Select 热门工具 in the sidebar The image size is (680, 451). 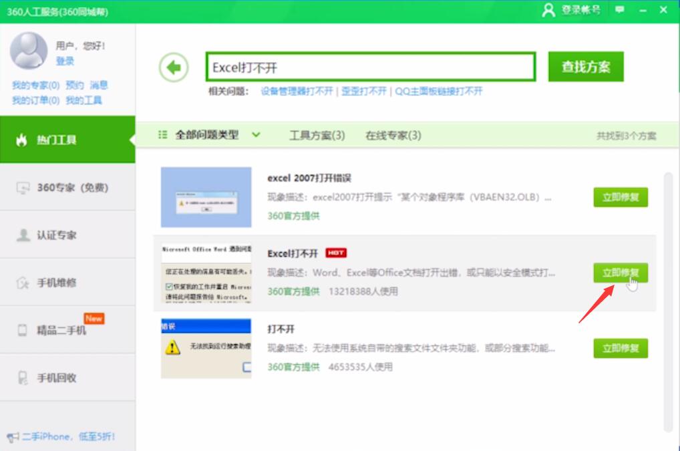pyautogui.click(x=67, y=140)
